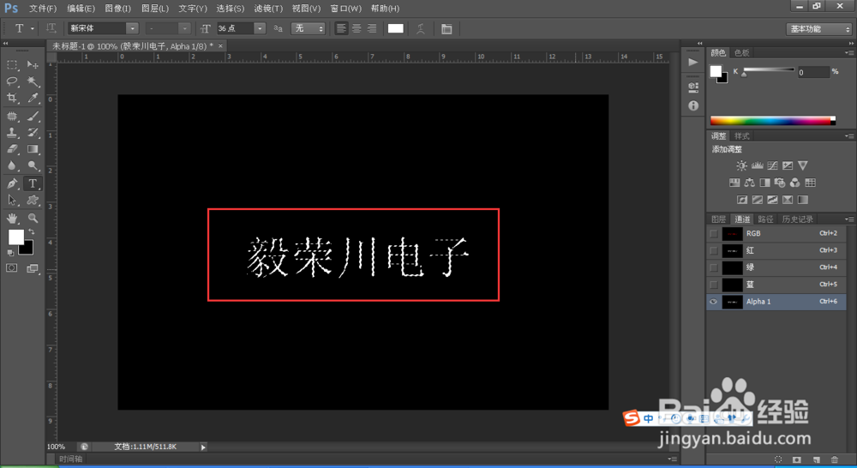Click the text color swatch in options bar
Image resolution: width=857 pixels, height=468 pixels.
pos(396,28)
